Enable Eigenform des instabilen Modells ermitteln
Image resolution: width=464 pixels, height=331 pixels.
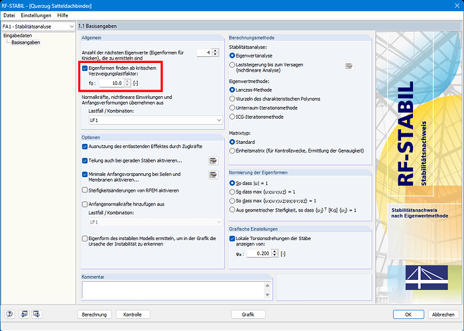pos(85,239)
